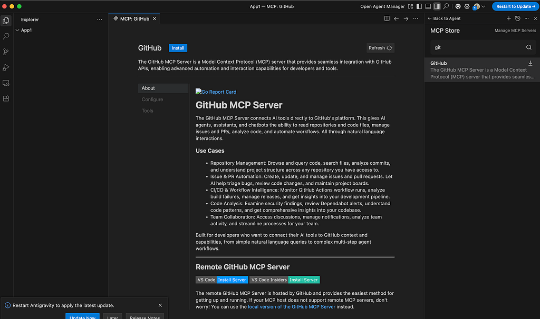
Task: Toggle the bottom panel visibility
Action: pyautogui.click(x=428, y=6)
